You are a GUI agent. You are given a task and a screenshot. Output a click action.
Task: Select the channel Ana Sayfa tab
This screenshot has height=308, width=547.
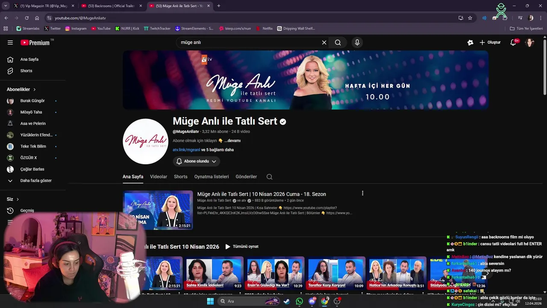coord(133,177)
